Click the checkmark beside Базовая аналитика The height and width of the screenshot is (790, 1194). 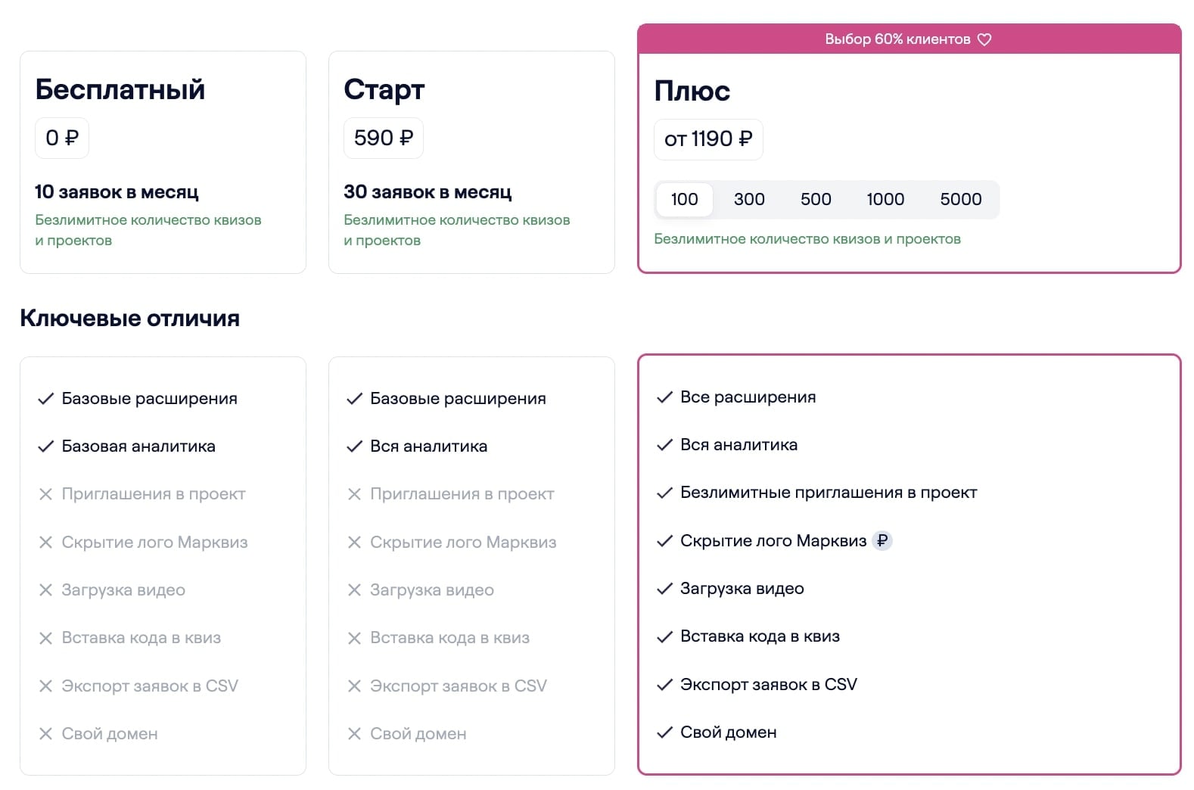point(45,446)
